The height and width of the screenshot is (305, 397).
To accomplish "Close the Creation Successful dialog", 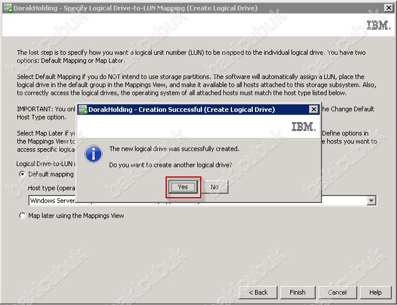I will 314,109.
